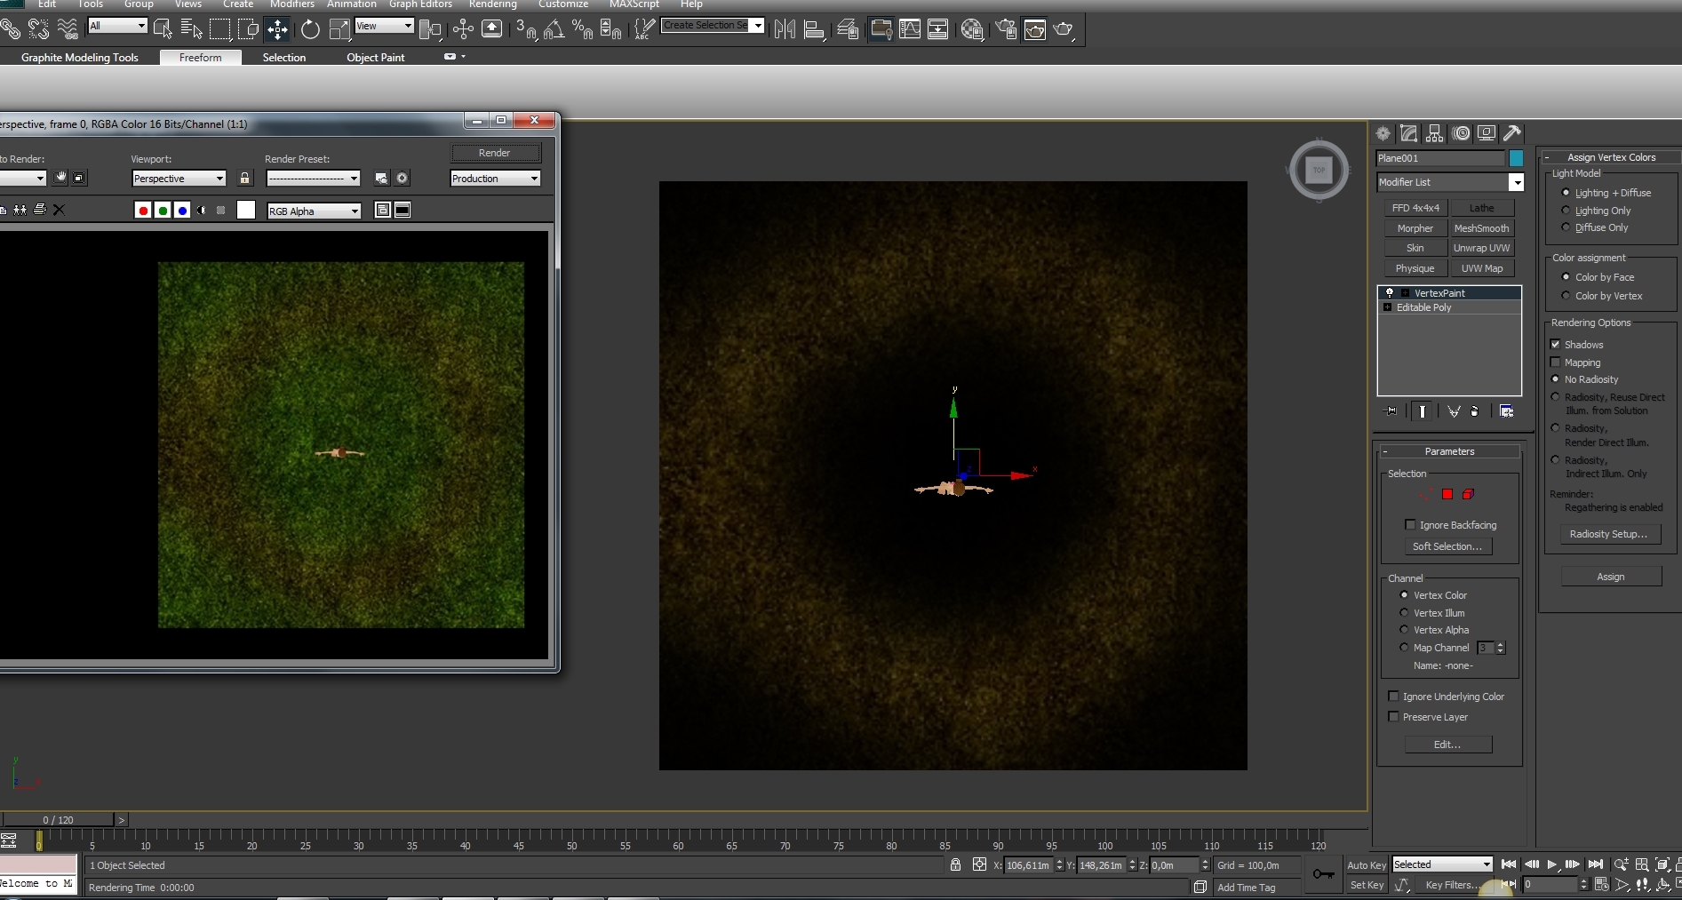
Task: Click the Unlink Selection tool
Action: pos(39,29)
